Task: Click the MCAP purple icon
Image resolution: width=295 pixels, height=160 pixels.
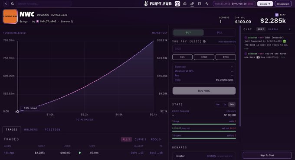Action: [x=277, y=15]
